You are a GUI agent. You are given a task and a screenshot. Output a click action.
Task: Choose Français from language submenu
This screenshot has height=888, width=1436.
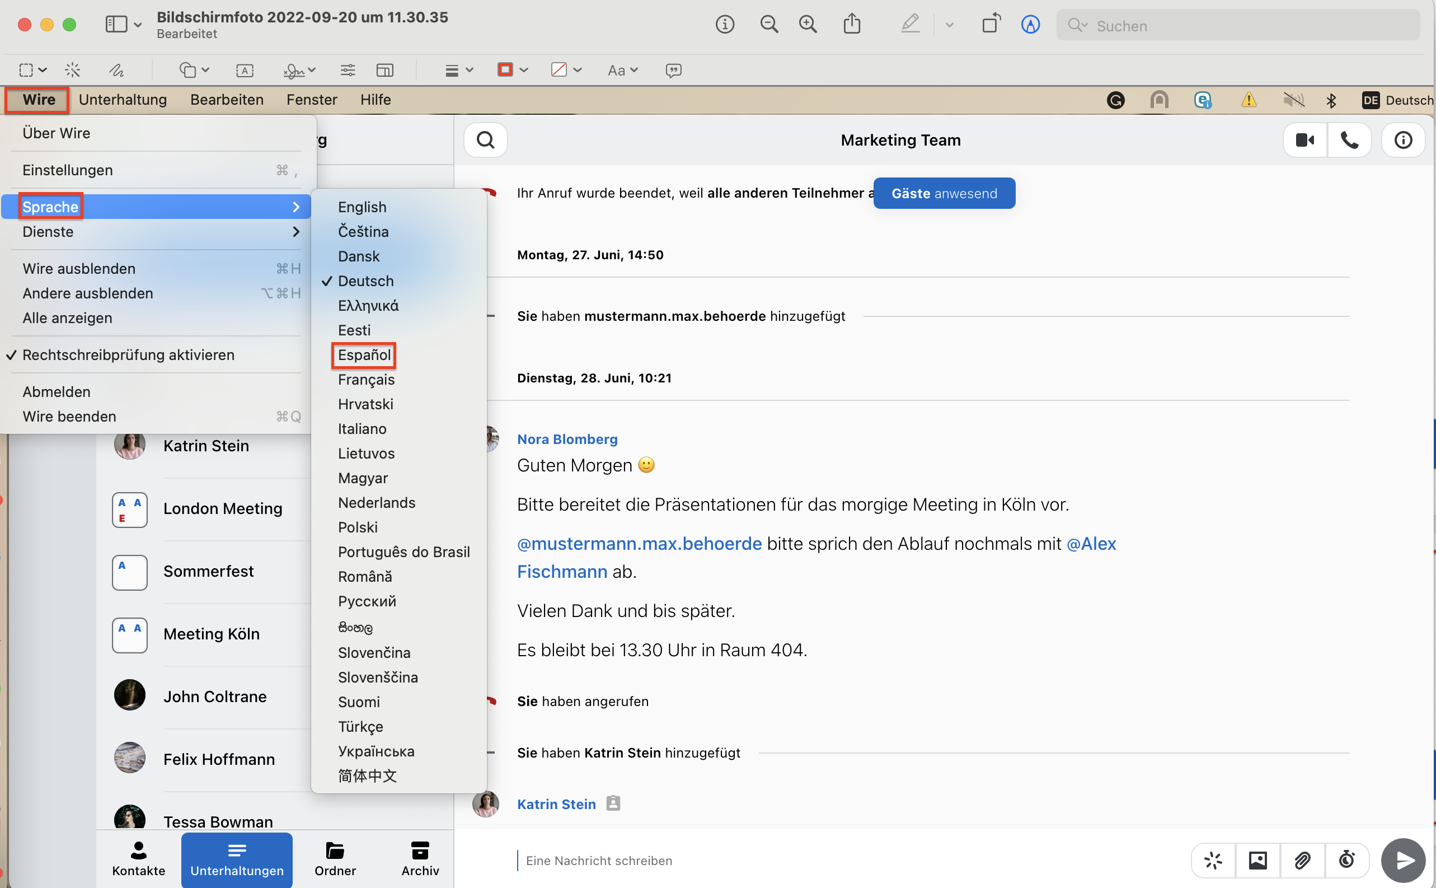click(366, 380)
